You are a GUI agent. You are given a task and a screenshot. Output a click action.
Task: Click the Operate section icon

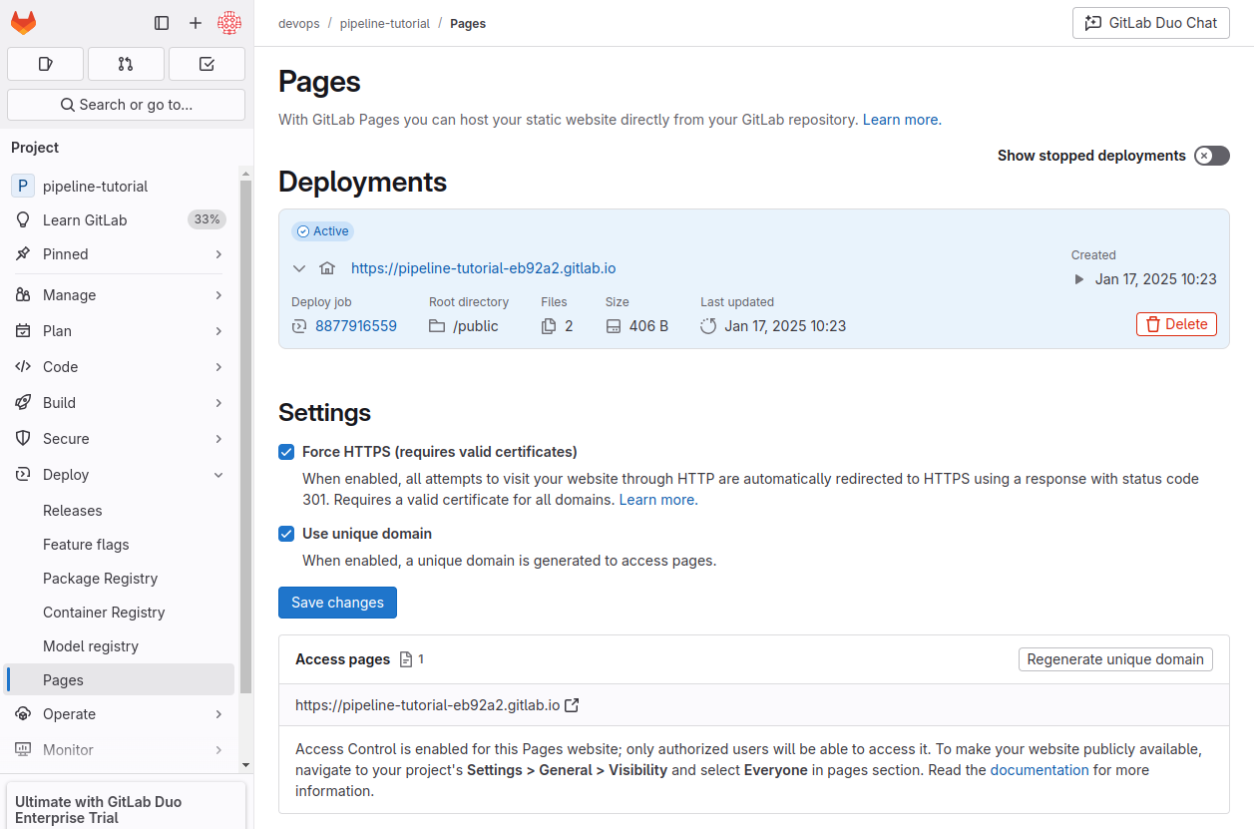pyautogui.click(x=23, y=713)
